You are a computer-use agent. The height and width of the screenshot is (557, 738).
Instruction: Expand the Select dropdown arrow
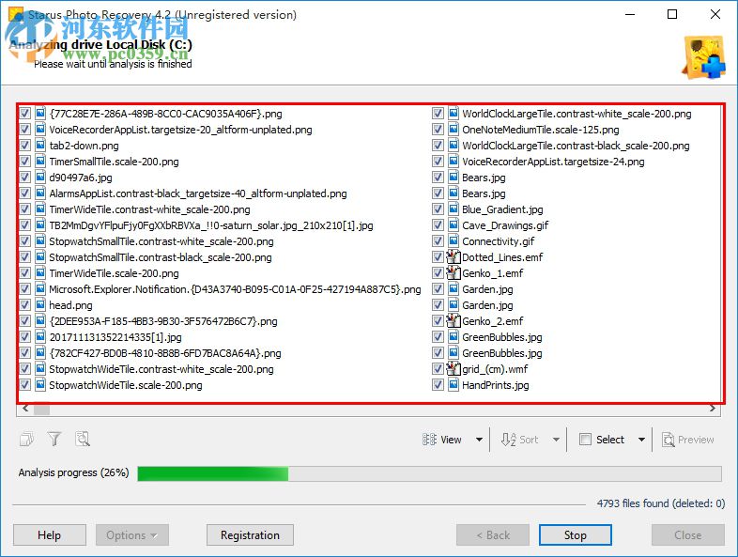coord(641,440)
